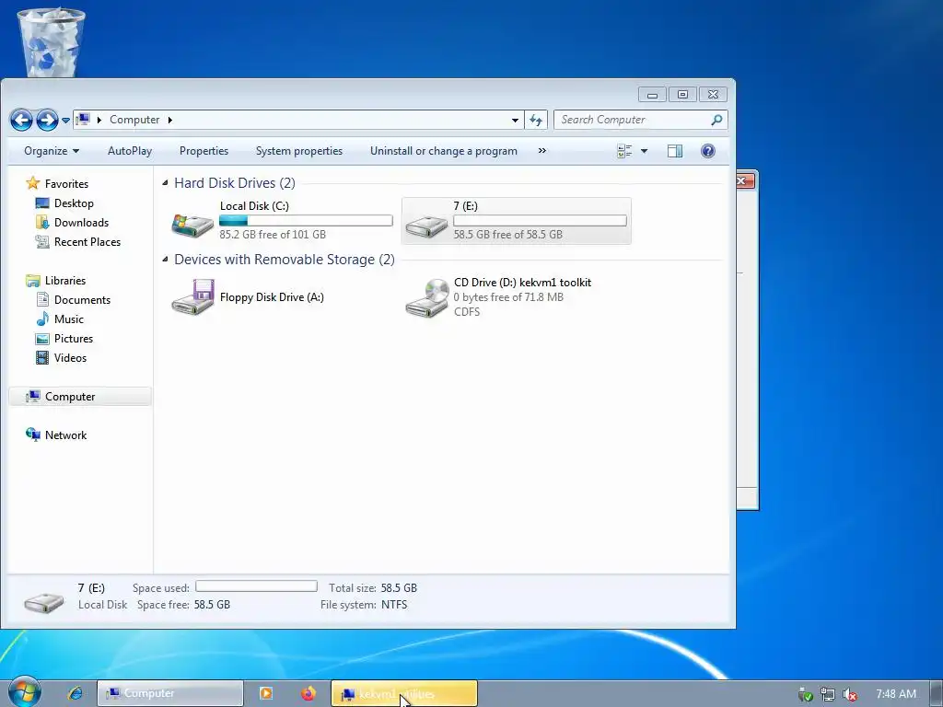Screen dimensions: 943x707
Task: Show more toolbar commands with the chevron
Action: [x=541, y=150]
